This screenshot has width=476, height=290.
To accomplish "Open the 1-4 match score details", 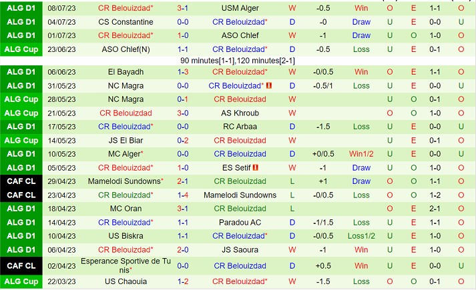I will pyautogui.click(x=182, y=195).
